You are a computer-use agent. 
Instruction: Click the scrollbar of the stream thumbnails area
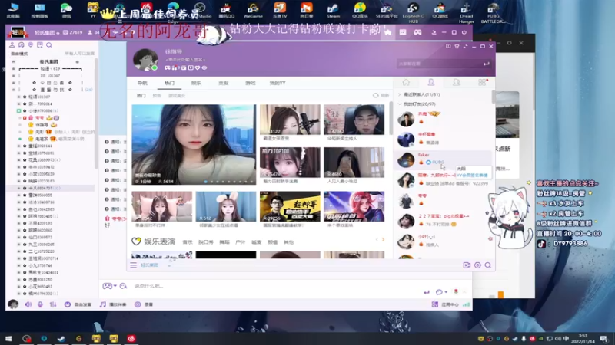point(391,117)
